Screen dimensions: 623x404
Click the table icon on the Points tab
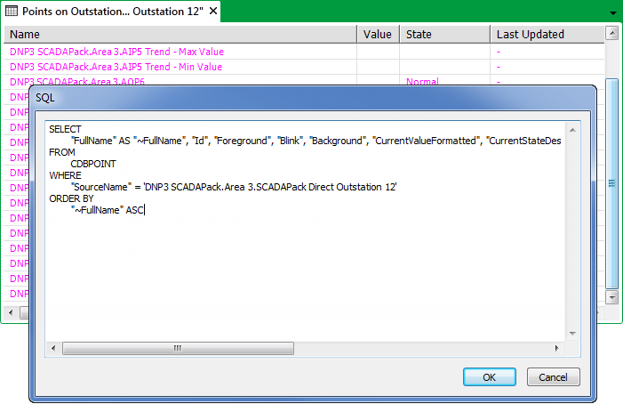tap(12, 12)
